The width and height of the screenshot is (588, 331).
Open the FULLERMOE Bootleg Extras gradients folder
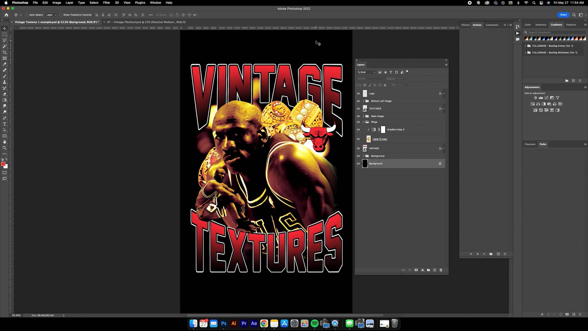526,46
